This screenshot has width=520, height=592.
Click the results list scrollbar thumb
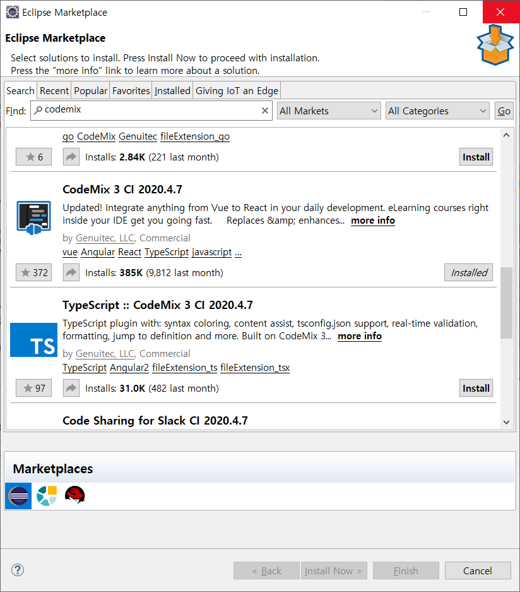(x=506, y=303)
